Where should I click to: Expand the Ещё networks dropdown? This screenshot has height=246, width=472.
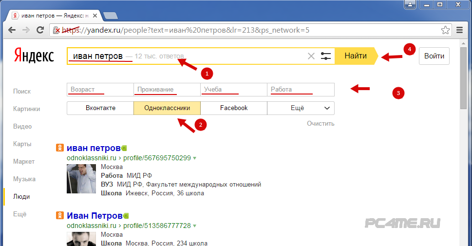pyautogui.click(x=301, y=108)
